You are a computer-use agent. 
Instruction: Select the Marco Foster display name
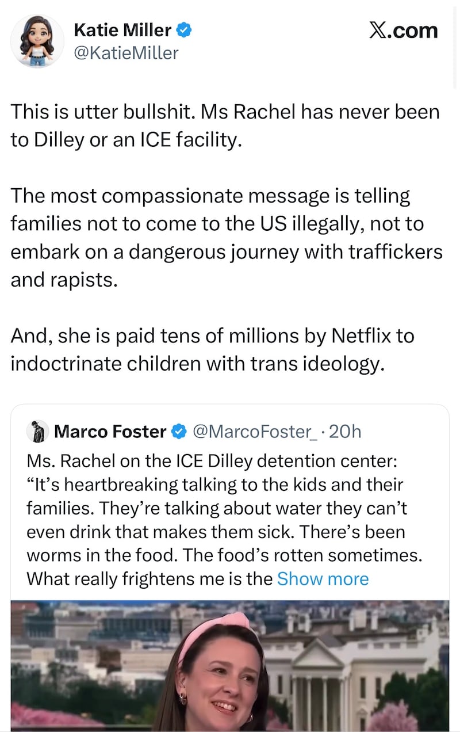[x=110, y=431]
